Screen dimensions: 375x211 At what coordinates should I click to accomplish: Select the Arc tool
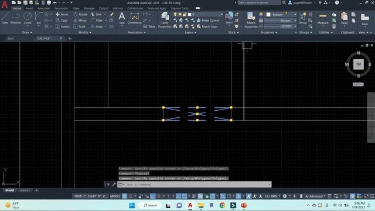(39, 18)
